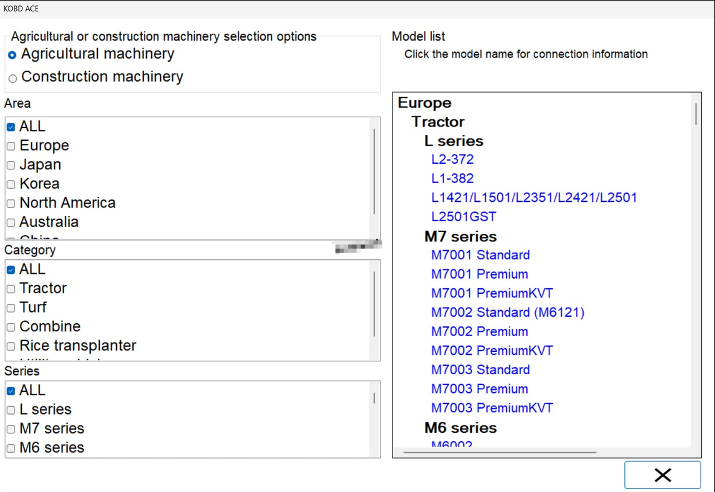Open the M7001 Standard model link

[480, 255]
